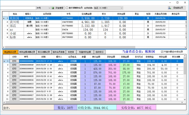Click 支付方式 column header
Image resolution: width=189 pixels, height=115 pixels.
pyautogui.click(x=139, y=57)
